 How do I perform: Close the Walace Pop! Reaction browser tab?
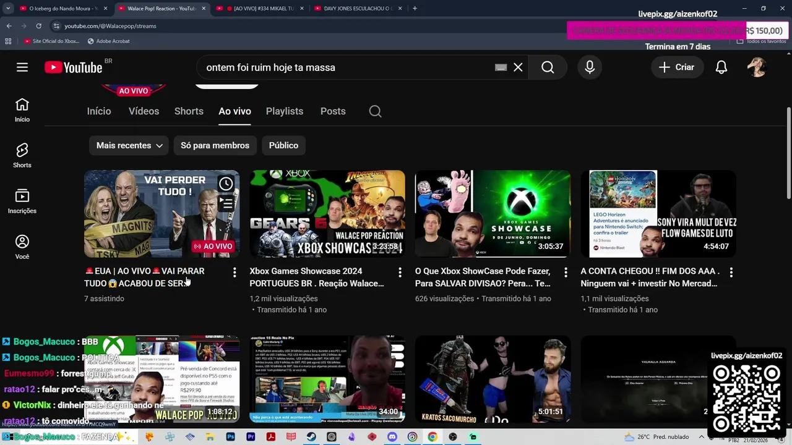pos(204,9)
